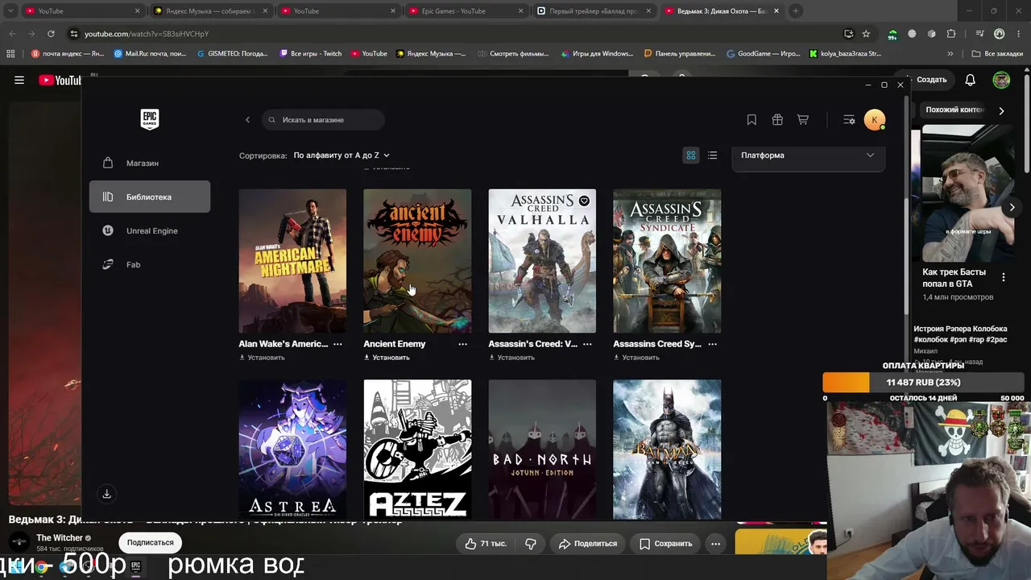
Task: Open Unreal Engine section in sidebar
Action: point(150,230)
